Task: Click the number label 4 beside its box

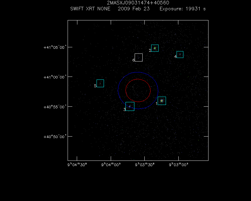Action: [175, 56]
